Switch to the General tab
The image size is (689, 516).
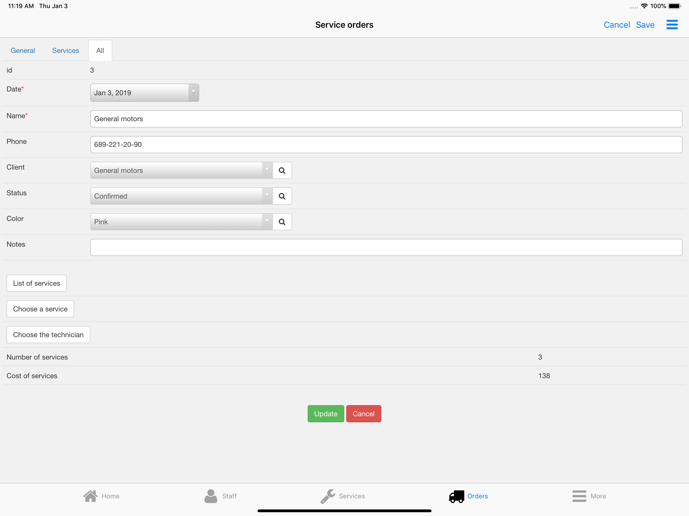pyautogui.click(x=22, y=50)
